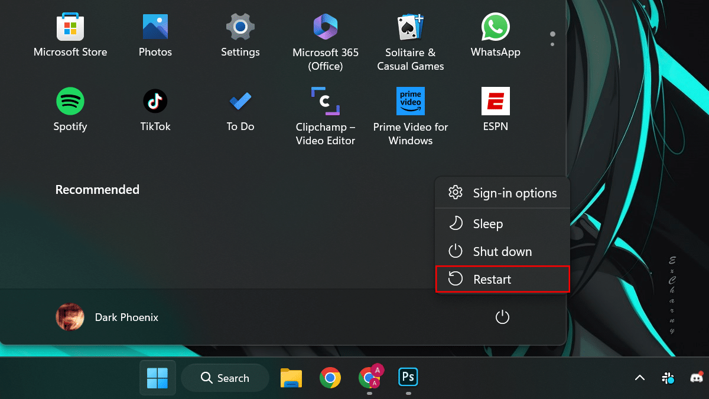
Task: Open the WhatsApp pinned app
Action: [496, 37]
